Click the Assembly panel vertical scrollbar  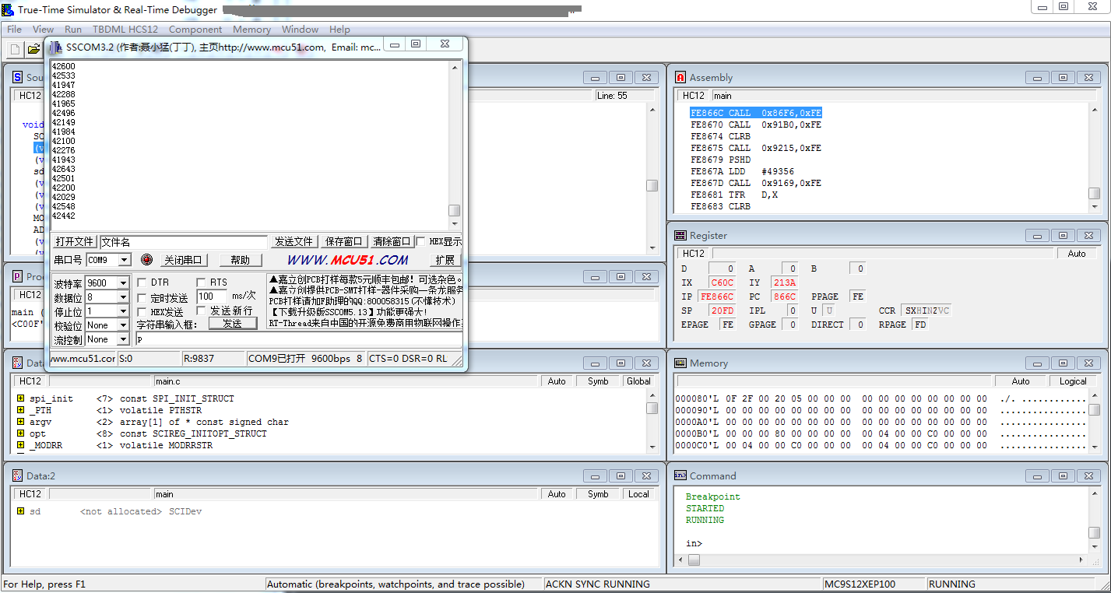pyautogui.click(x=1094, y=158)
